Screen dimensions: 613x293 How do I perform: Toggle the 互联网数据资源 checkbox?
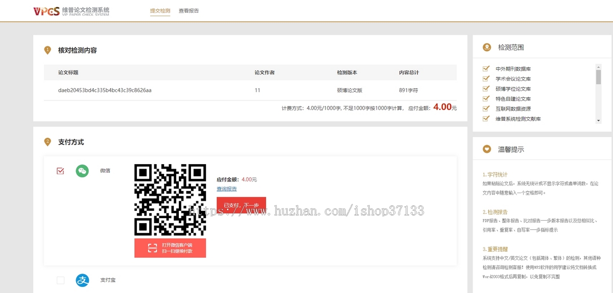pos(486,109)
